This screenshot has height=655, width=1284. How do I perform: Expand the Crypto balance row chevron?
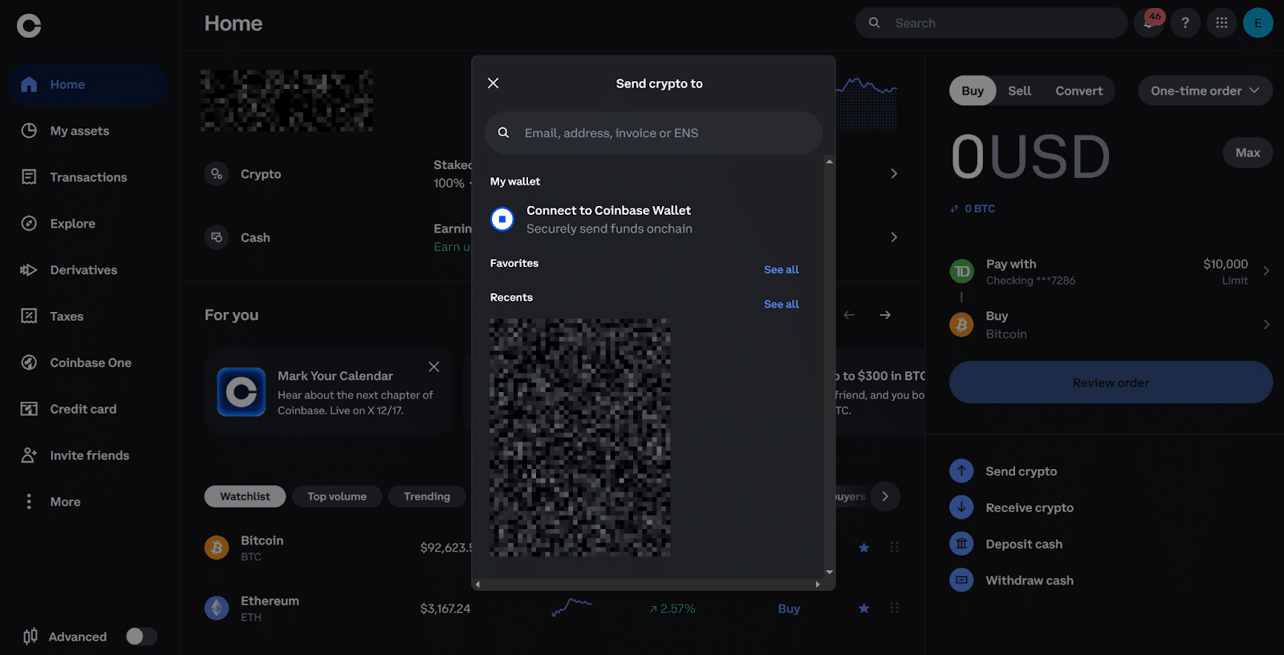click(x=894, y=174)
